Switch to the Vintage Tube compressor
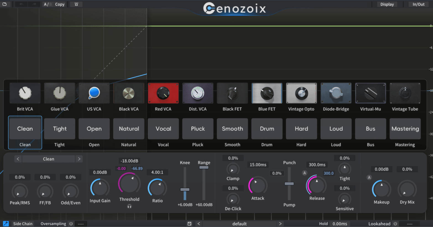 pos(405,93)
